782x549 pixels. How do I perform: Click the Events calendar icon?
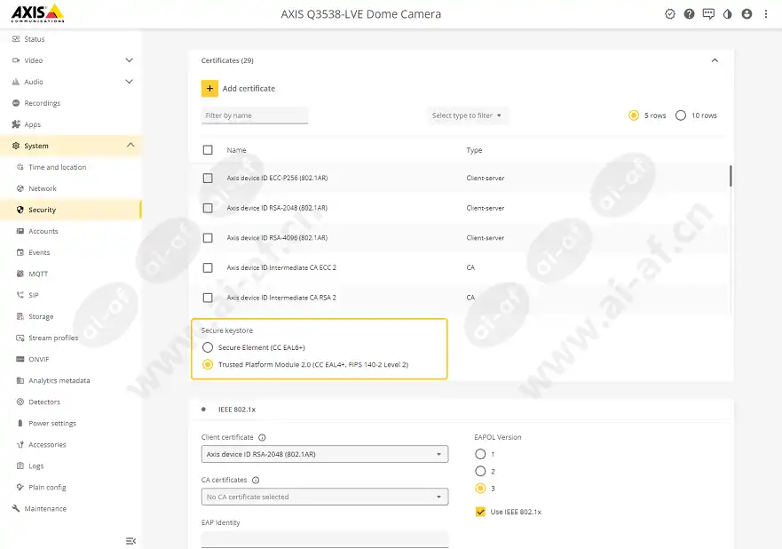[20, 252]
